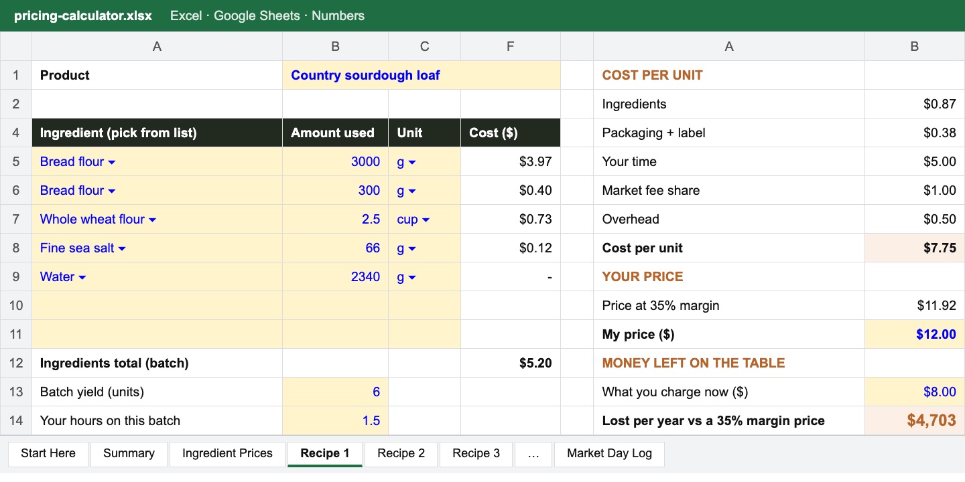
Task: Select the Market fee share label
Action: pyautogui.click(x=651, y=190)
